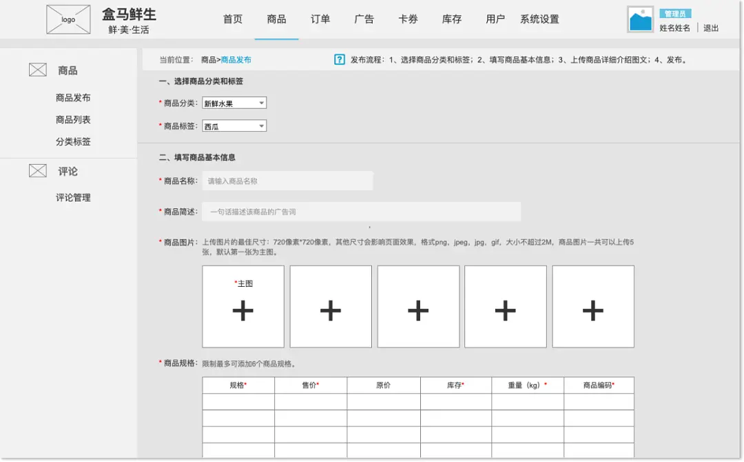Expand the 商品标签 dropdown showing 西瓜

234,125
